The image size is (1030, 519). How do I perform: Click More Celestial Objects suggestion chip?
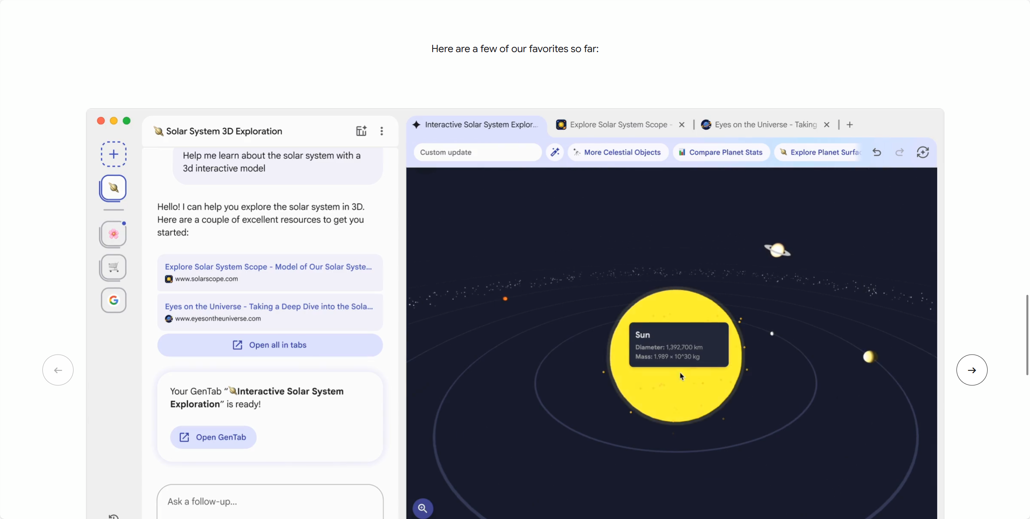click(x=618, y=152)
